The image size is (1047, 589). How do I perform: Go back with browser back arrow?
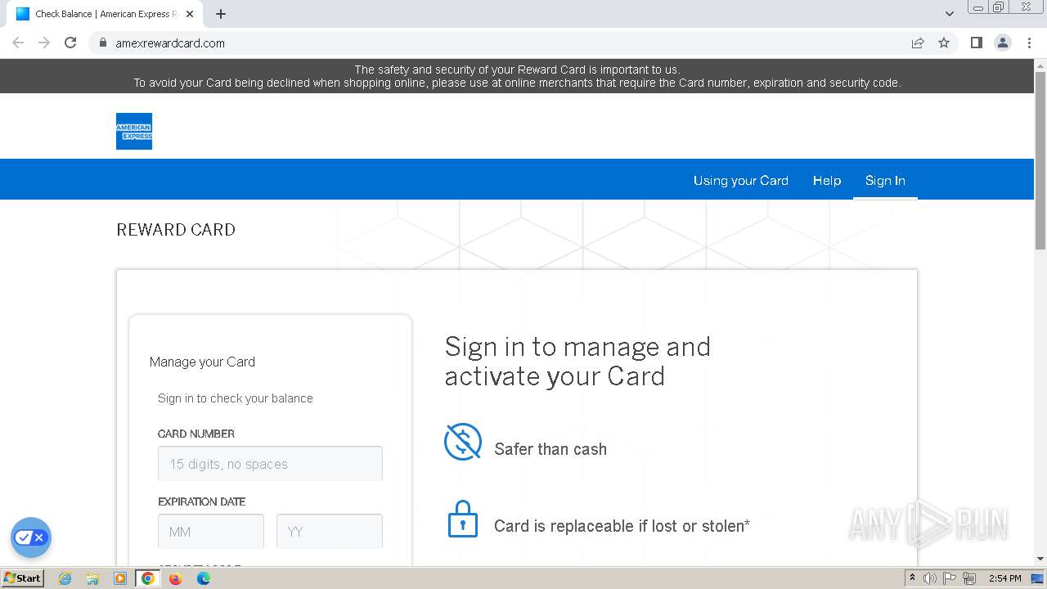18,43
